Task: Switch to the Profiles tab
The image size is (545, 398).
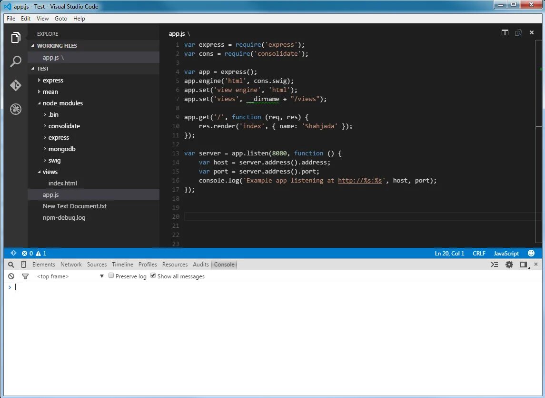Action: pos(148,265)
